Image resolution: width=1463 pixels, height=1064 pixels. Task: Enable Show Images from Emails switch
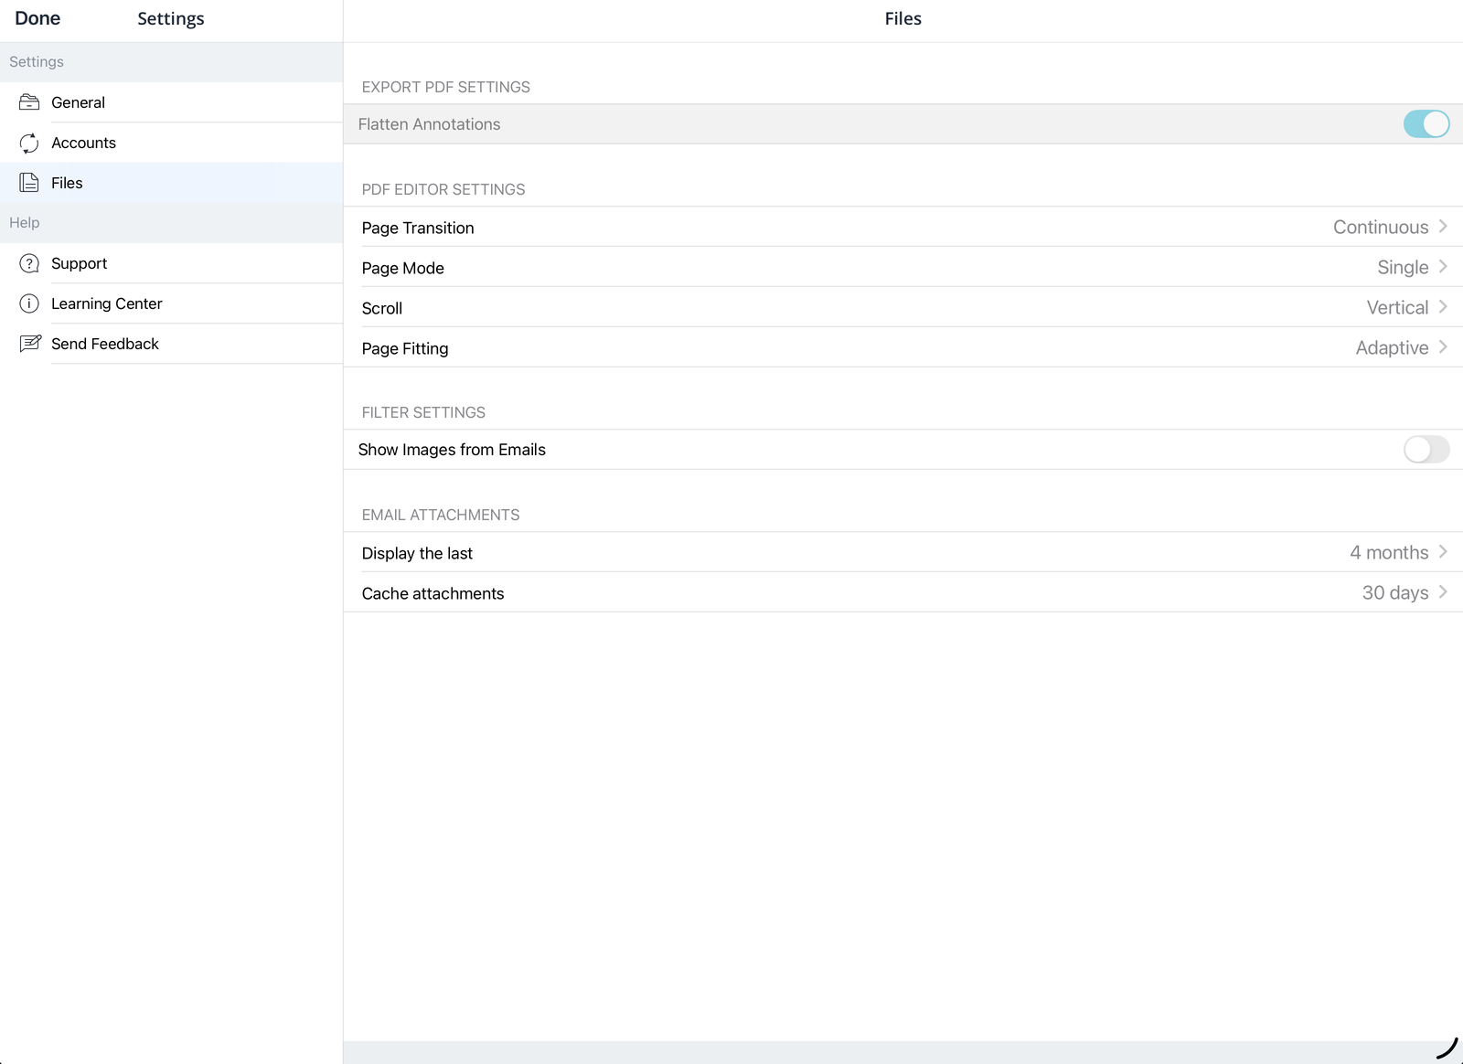1426,450
